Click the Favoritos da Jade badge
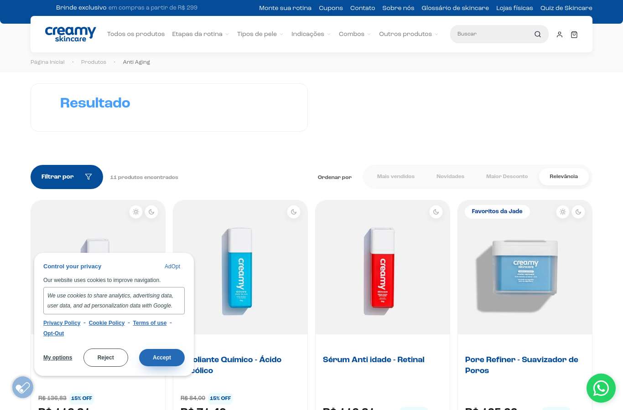This screenshot has width=623, height=410. [497, 211]
